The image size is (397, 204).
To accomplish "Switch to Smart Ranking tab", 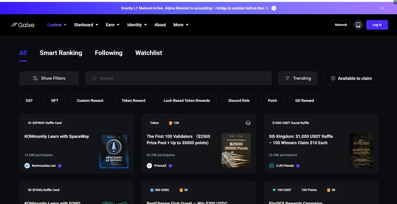I will coord(61,53).
